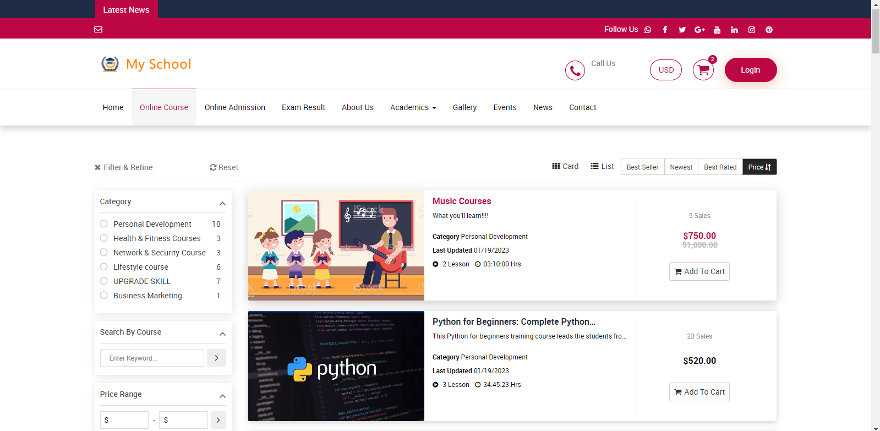Open the Python course thumbnail
Image resolution: width=880 pixels, height=431 pixels.
click(336, 366)
